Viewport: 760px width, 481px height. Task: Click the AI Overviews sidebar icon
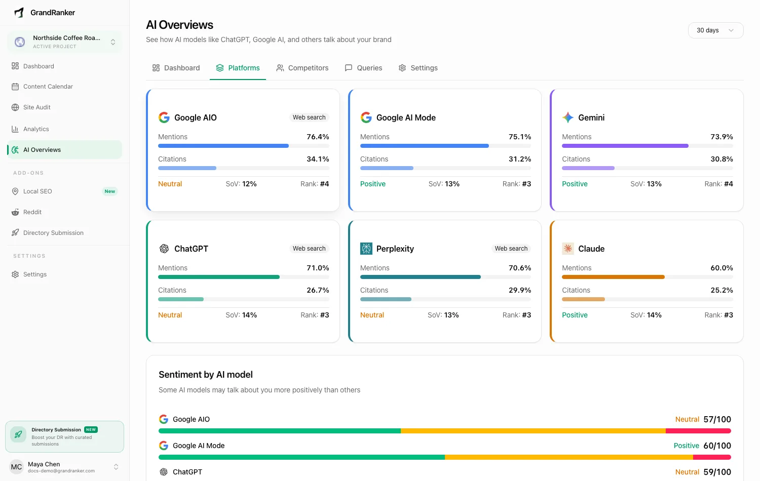[15, 150]
